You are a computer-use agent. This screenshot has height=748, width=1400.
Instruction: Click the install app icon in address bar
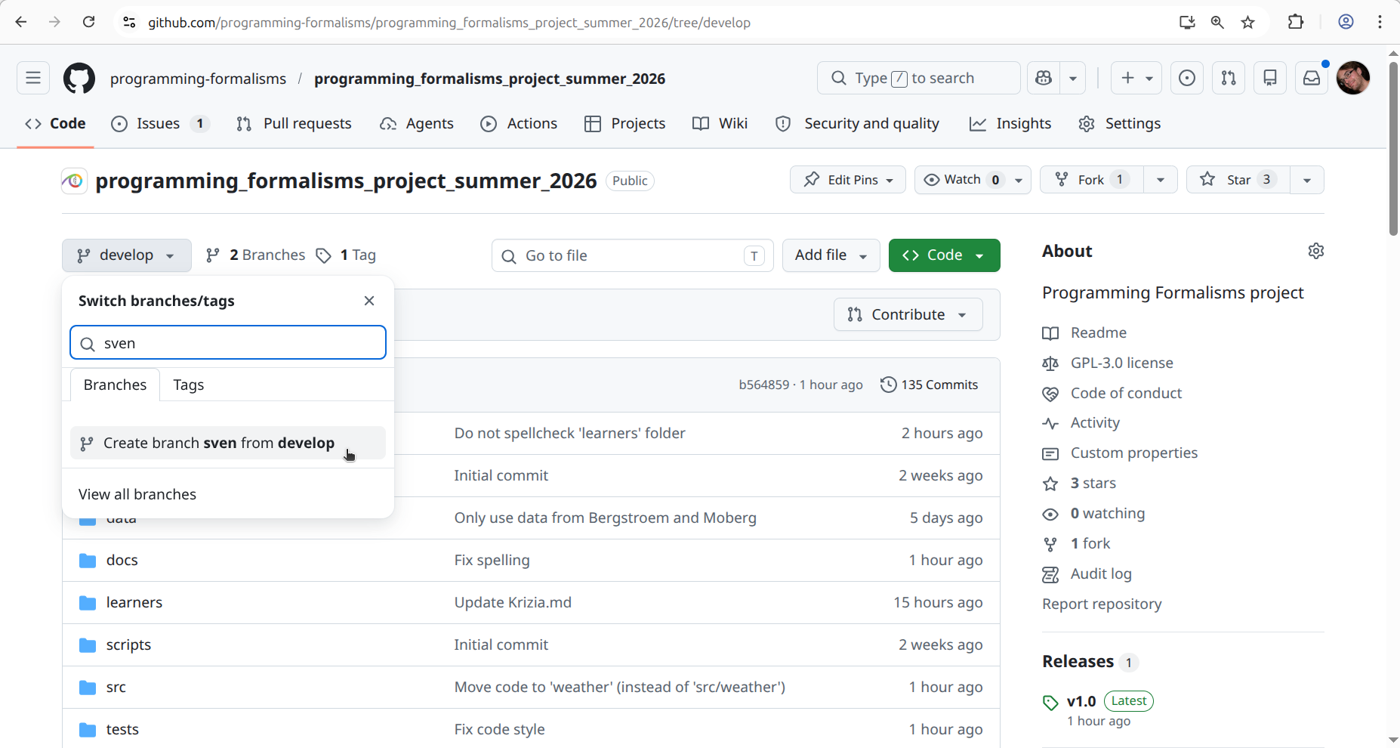(1187, 22)
